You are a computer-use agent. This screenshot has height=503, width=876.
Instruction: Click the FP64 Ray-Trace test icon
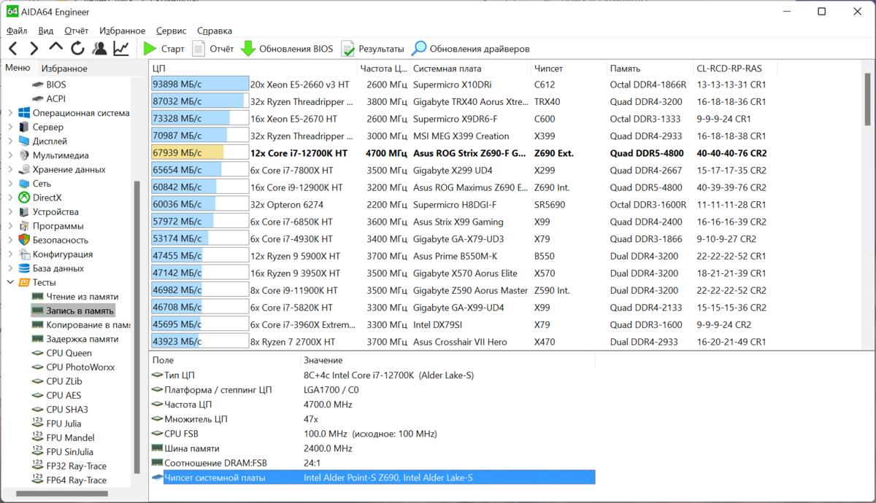click(38, 480)
